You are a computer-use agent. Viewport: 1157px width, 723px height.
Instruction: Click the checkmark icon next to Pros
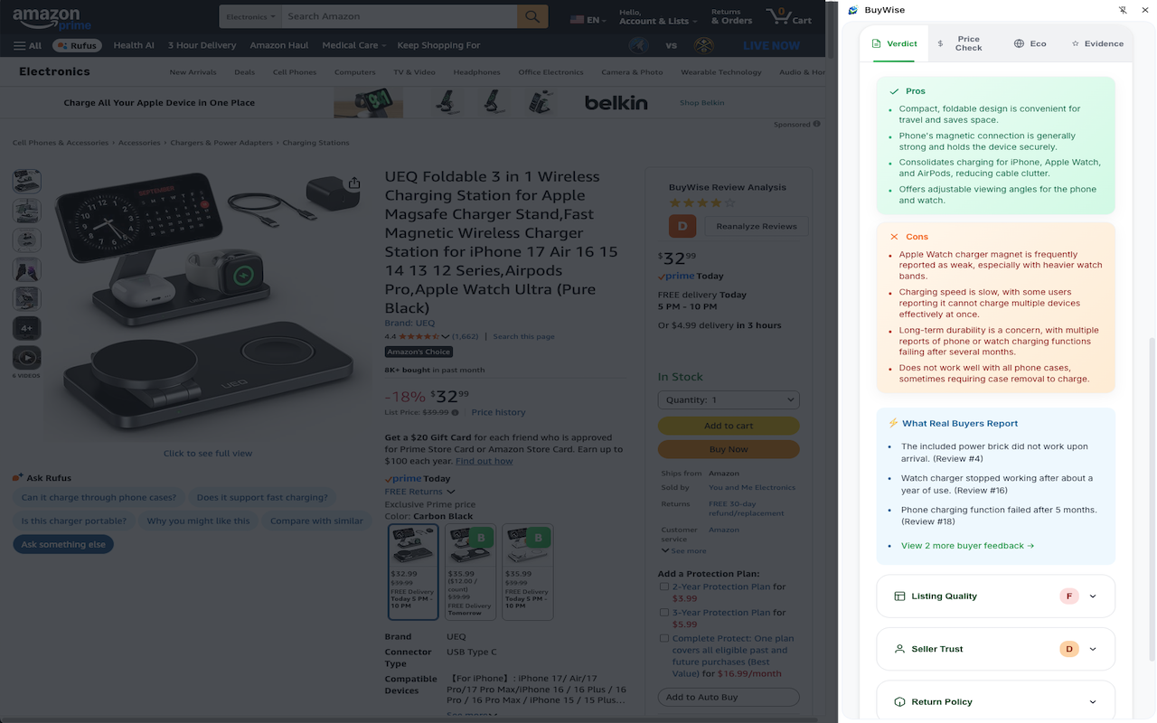tap(894, 91)
